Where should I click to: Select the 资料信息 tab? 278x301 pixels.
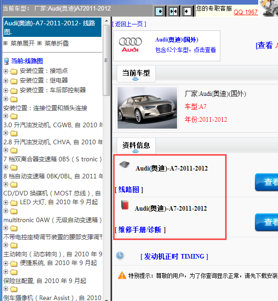pos(136,146)
